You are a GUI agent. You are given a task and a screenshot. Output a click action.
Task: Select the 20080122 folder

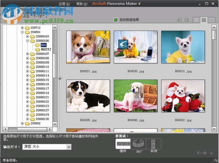pos(42,102)
